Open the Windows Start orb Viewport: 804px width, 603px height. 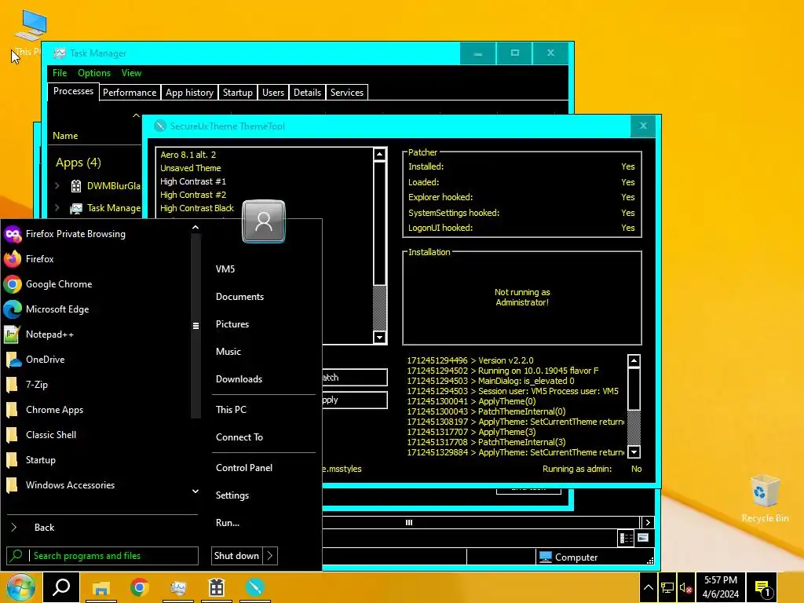pos(20,587)
